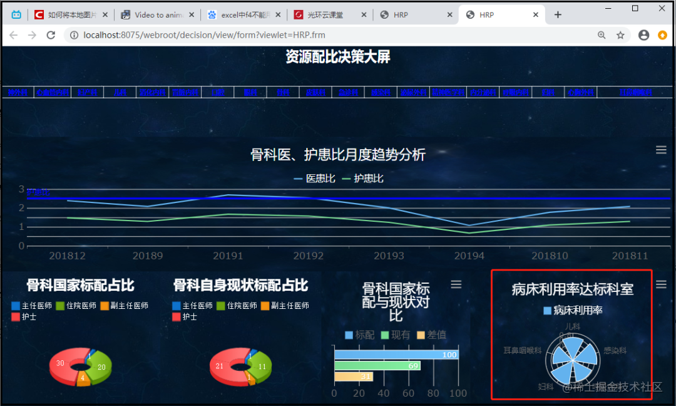Switch to the 如何将本地图片 tab
This screenshot has width=676, height=406.
pyautogui.click(x=71, y=14)
